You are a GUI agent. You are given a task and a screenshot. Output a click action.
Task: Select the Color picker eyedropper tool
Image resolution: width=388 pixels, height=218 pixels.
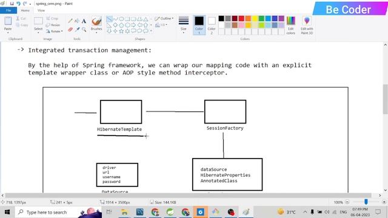(77, 30)
